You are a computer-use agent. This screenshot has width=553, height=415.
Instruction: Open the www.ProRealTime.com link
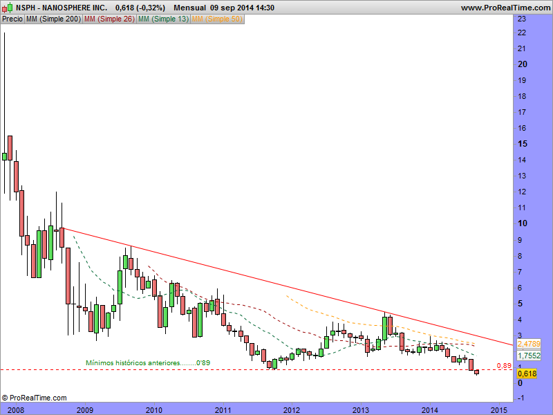click(505, 8)
